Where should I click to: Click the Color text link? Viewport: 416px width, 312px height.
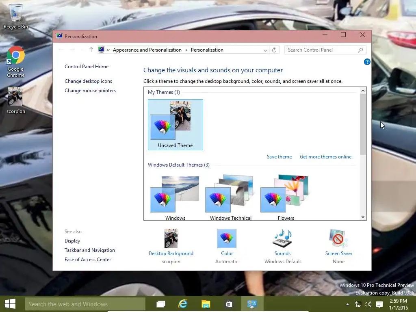227,253
